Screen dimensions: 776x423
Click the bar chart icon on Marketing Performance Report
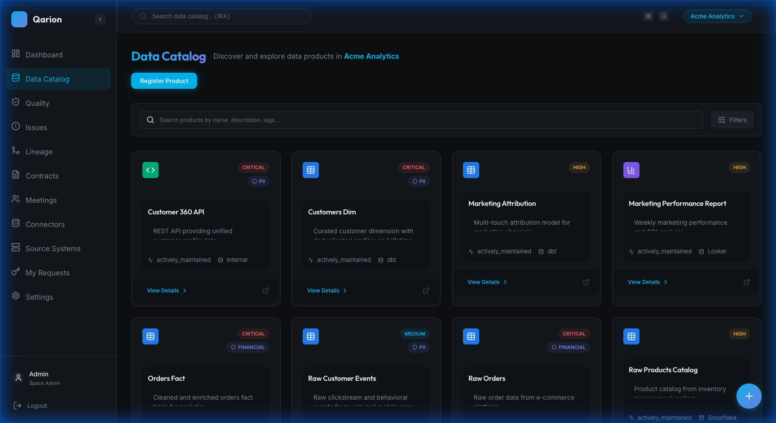coord(631,170)
